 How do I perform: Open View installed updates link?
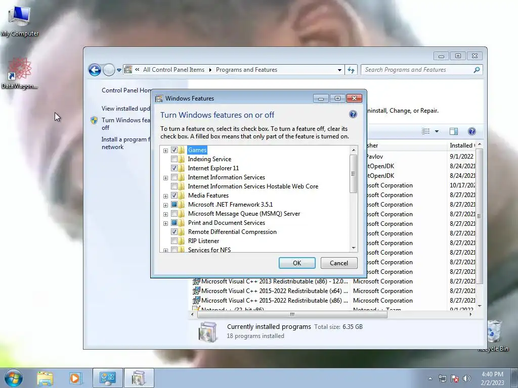(125, 108)
